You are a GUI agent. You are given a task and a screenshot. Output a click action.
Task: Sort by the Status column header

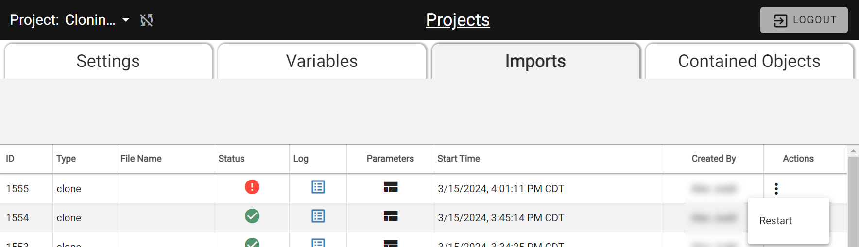(232, 159)
